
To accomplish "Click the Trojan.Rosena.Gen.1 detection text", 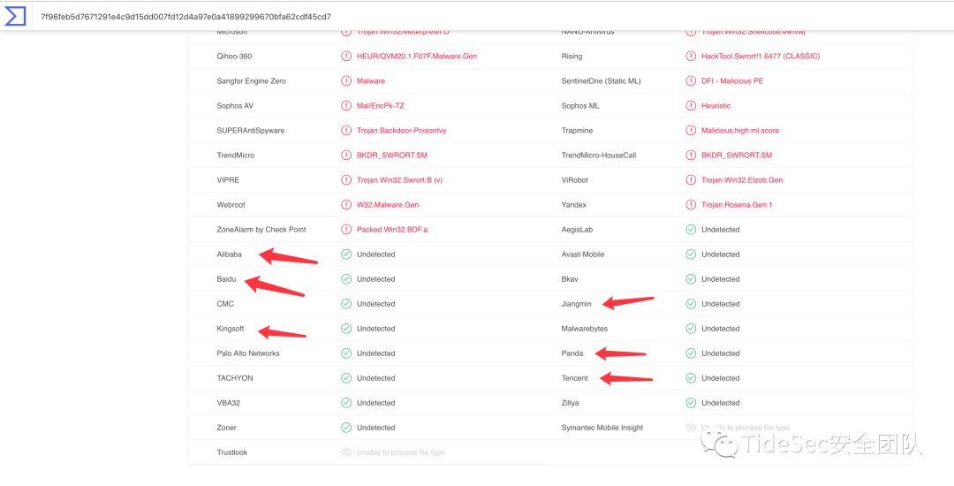I will click(737, 205).
